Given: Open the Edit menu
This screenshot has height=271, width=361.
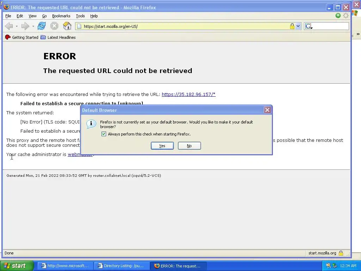Looking at the screenshot, I should click(x=20, y=16).
